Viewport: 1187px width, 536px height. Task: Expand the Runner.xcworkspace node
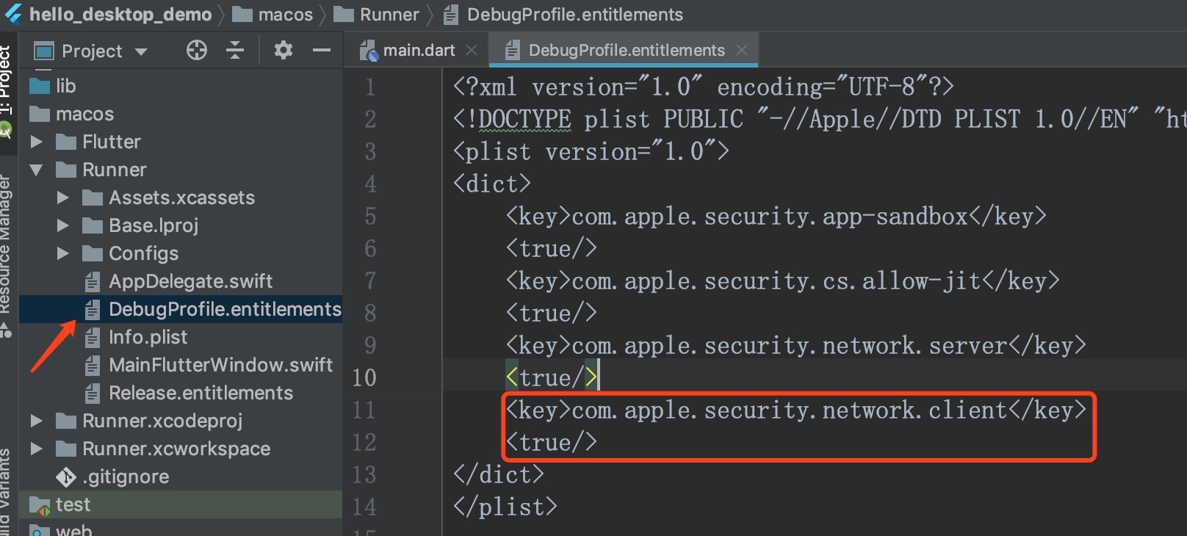tap(36, 449)
